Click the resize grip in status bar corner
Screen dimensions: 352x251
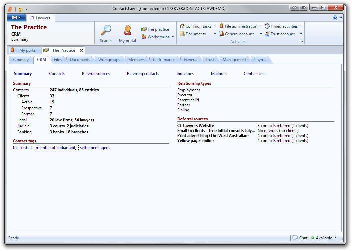[x=341, y=240]
